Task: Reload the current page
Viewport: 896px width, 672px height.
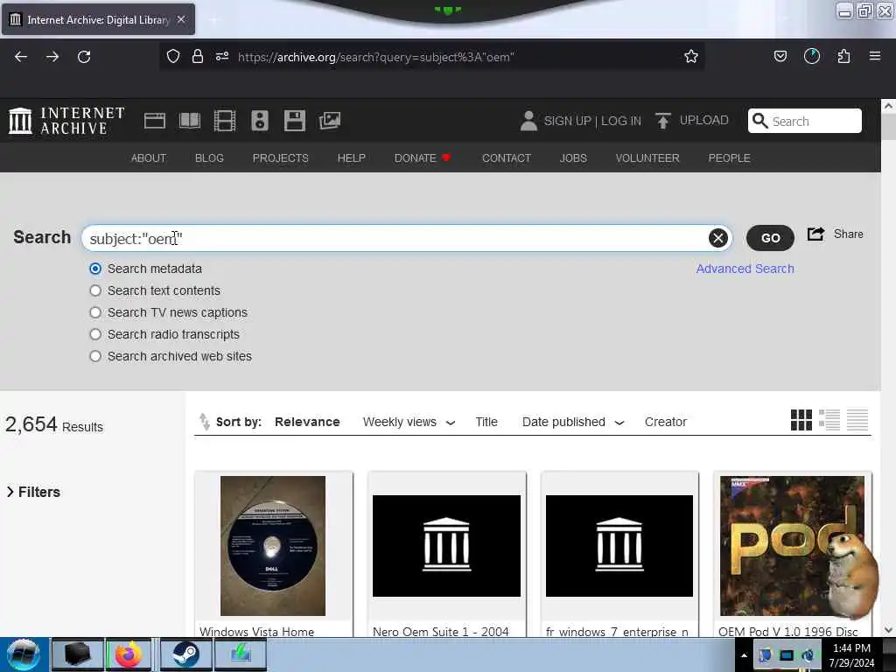Action: pyautogui.click(x=84, y=57)
